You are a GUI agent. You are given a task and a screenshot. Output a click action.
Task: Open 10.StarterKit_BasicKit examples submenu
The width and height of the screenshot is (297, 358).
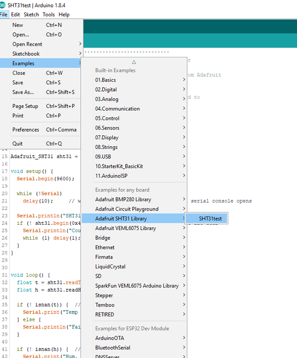(134, 166)
